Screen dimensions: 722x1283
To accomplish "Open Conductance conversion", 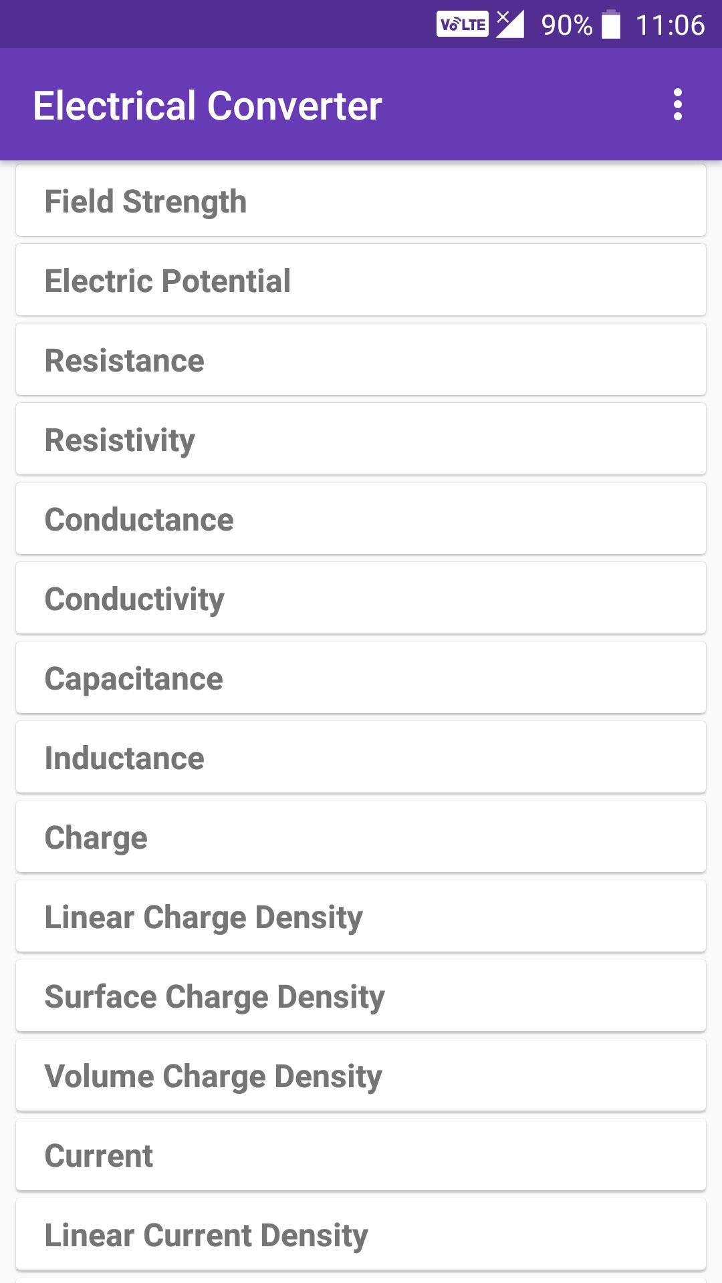I will [361, 519].
